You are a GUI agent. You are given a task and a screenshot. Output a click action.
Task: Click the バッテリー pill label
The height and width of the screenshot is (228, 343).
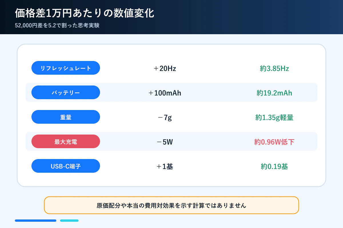pyautogui.click(x=66, y=92)
